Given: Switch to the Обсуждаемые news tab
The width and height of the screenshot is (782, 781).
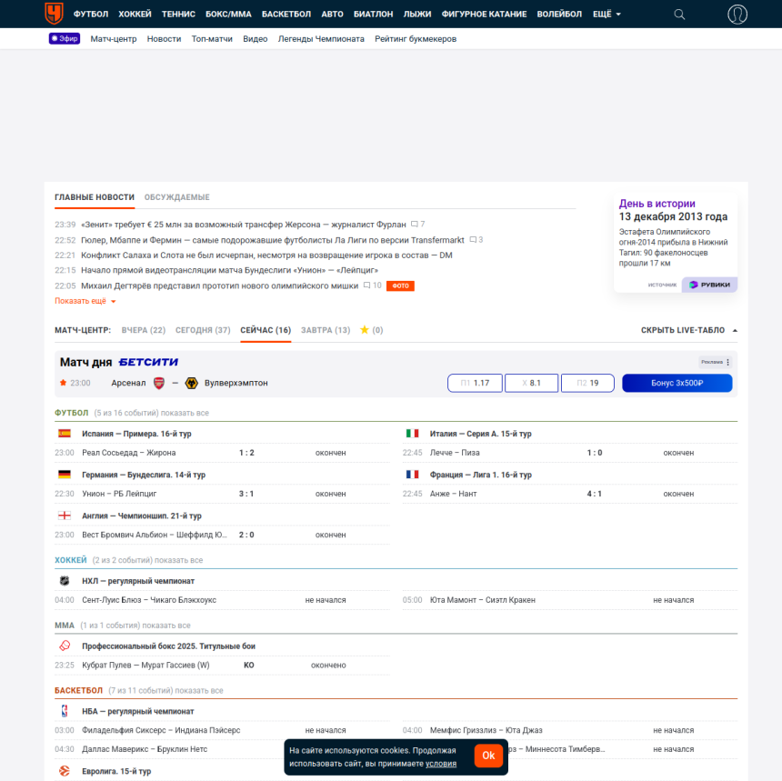Looking at the screenshot, I should click(x=177, y=197).
